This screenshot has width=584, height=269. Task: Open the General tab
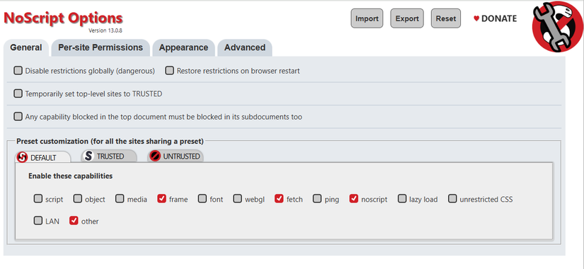[26, 47]
